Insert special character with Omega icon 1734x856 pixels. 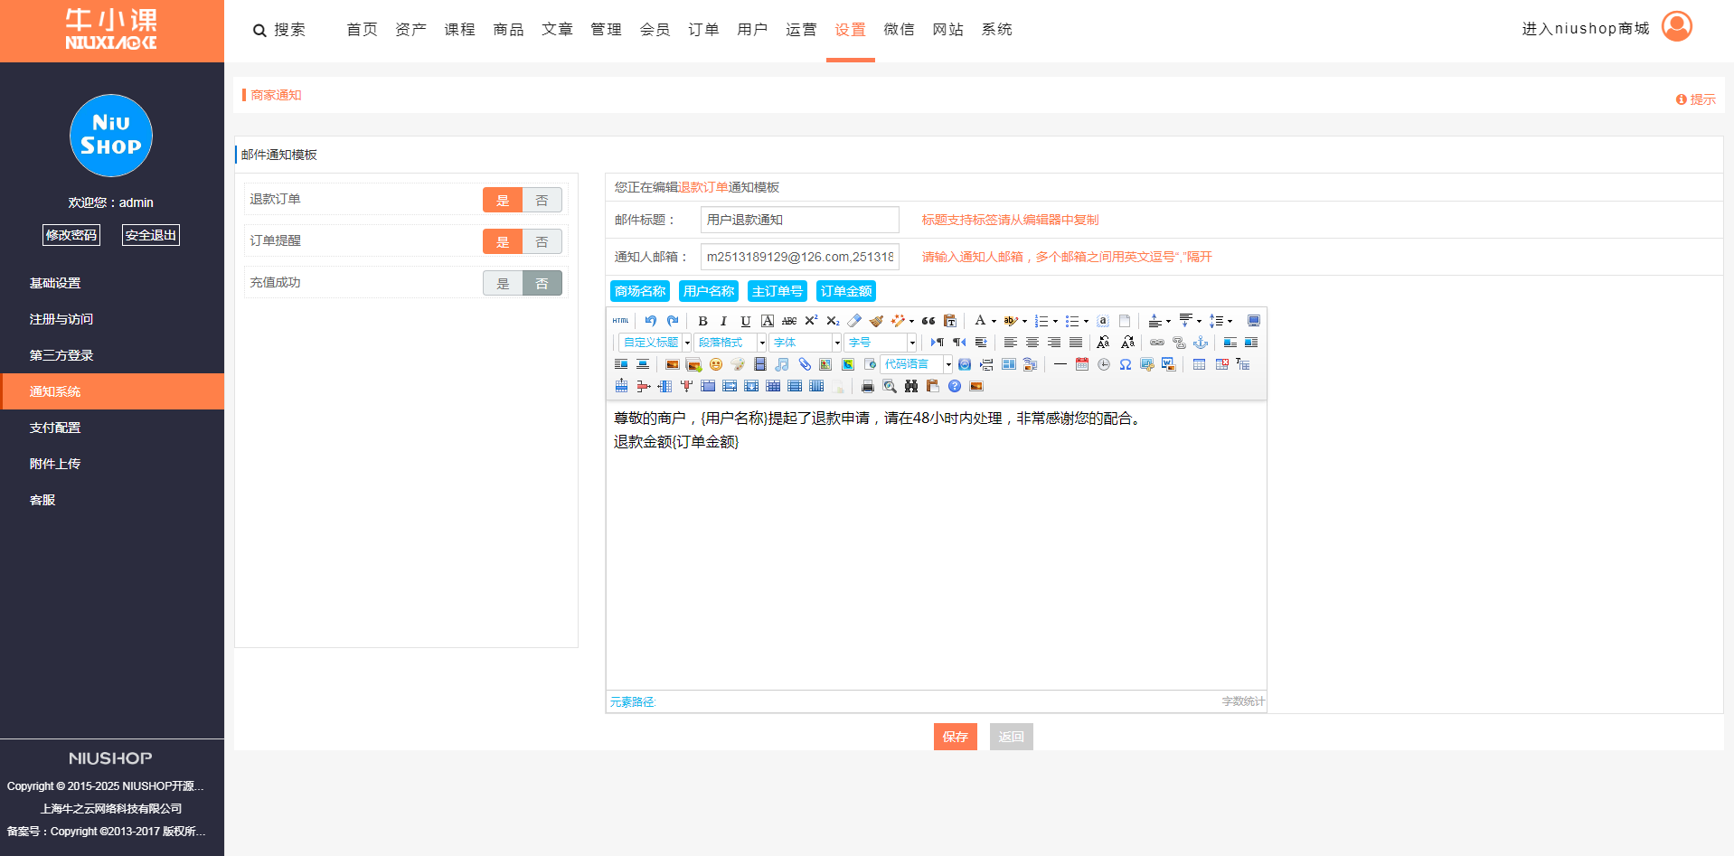coord(1126,364)
